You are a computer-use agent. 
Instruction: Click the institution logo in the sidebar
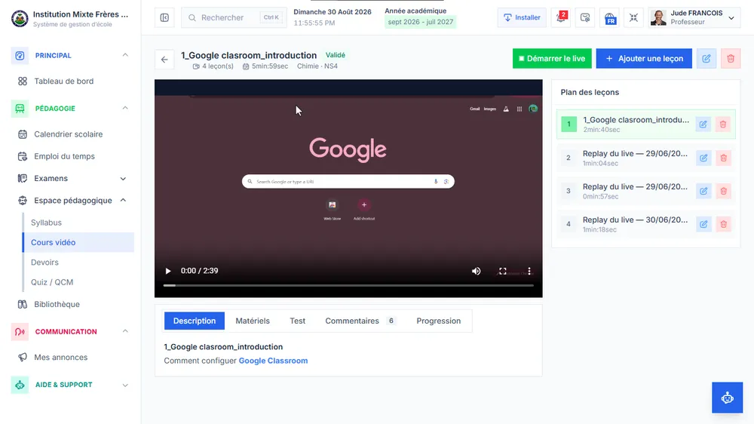pos(20,18)
